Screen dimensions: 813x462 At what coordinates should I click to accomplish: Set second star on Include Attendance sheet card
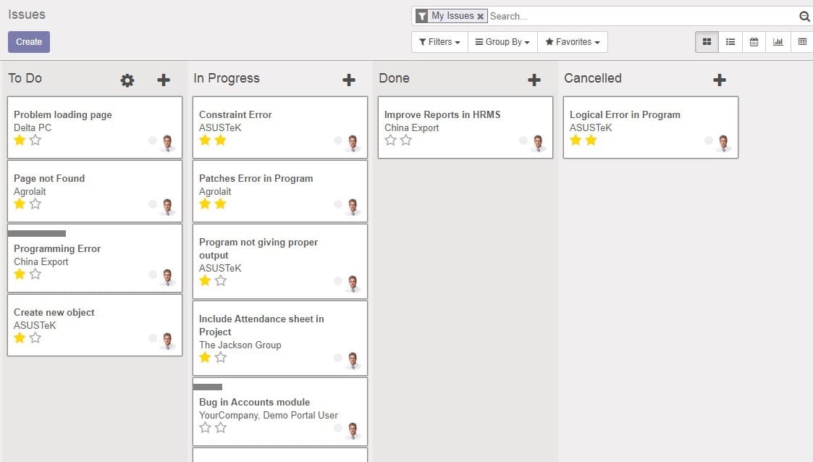(220, 357)
